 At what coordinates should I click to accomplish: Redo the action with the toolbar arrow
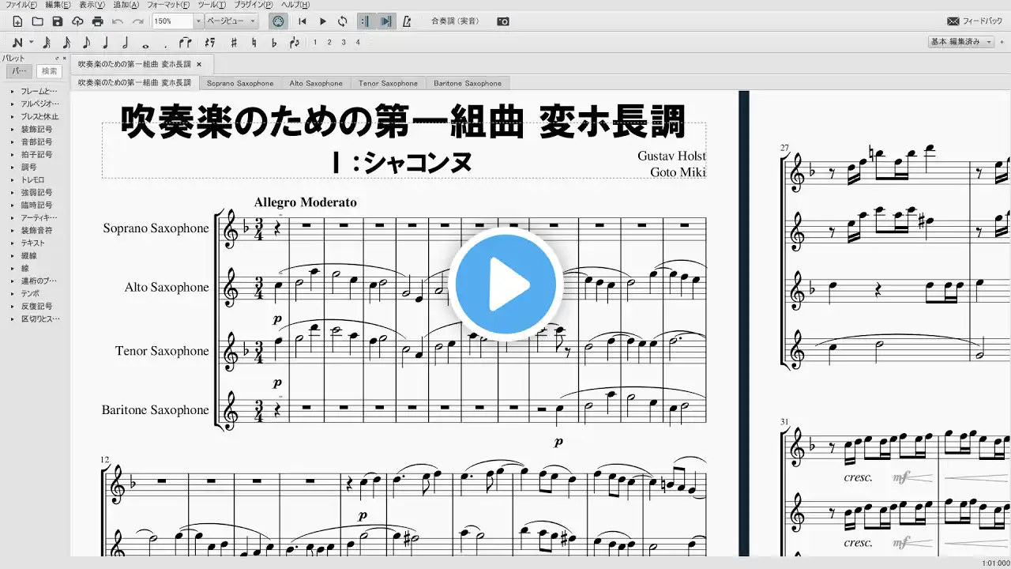[138, 21]
